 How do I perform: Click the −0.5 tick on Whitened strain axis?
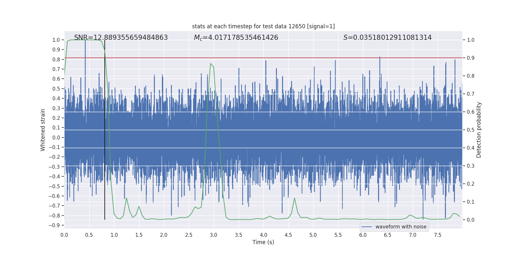[x=56, y=186]
